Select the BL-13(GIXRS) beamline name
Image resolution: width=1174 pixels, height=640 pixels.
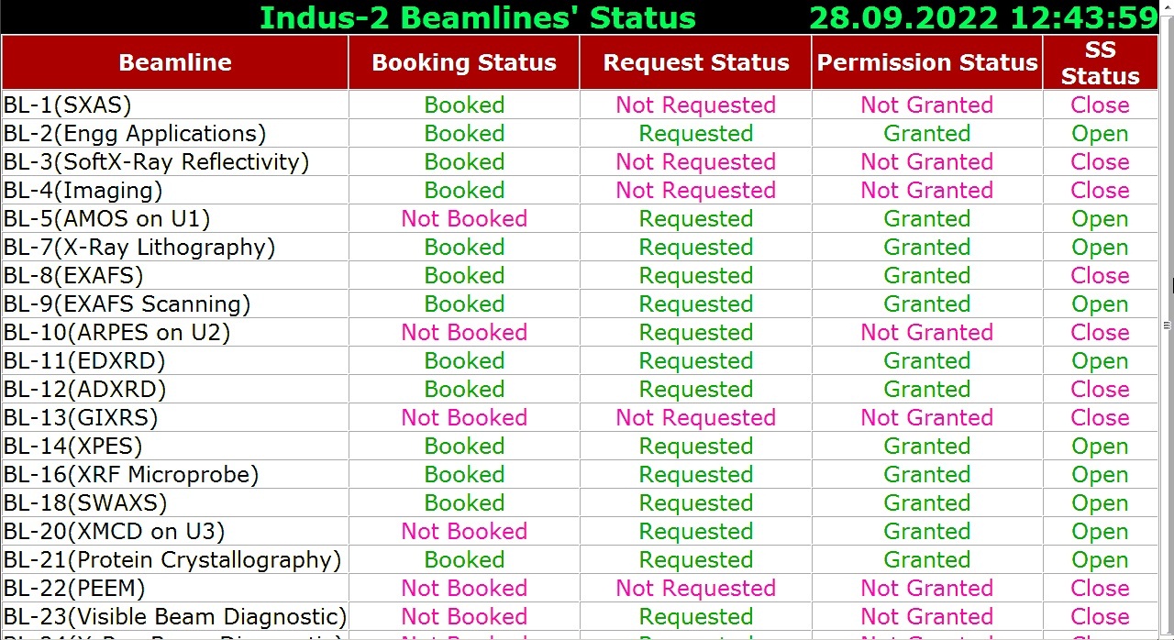81,417
